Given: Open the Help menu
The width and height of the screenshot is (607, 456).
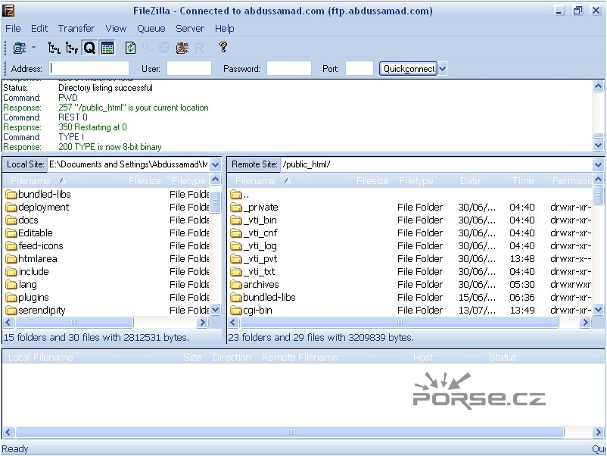Looking at the screenshot, I should click(x=225, y=28).
